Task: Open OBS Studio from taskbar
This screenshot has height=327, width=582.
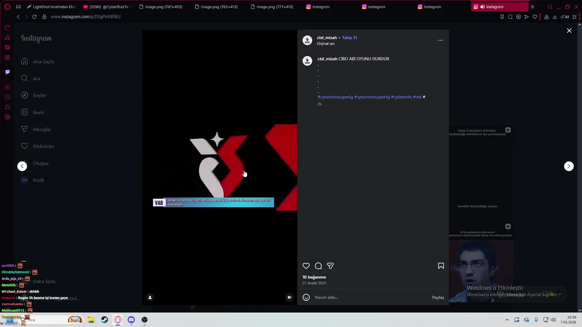Action: 145,320
